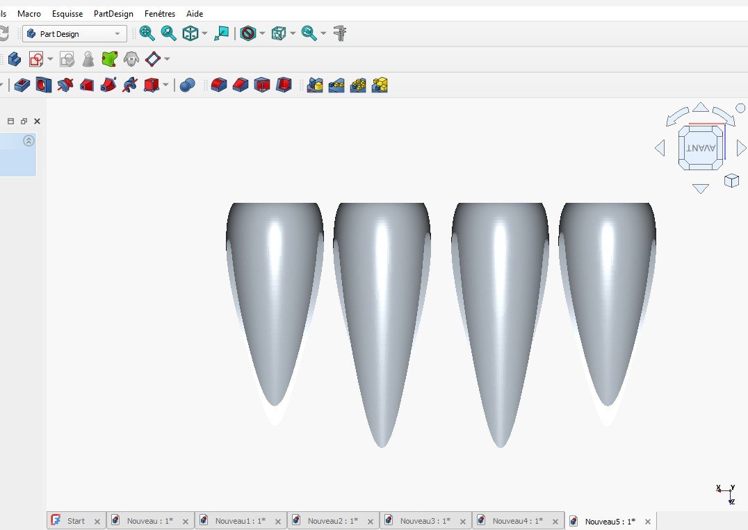Collapse the task panel with the chevron
Image resolution: width=748 pixels, height=530 pixels.
pyautogui.click(x=29, y=140)
